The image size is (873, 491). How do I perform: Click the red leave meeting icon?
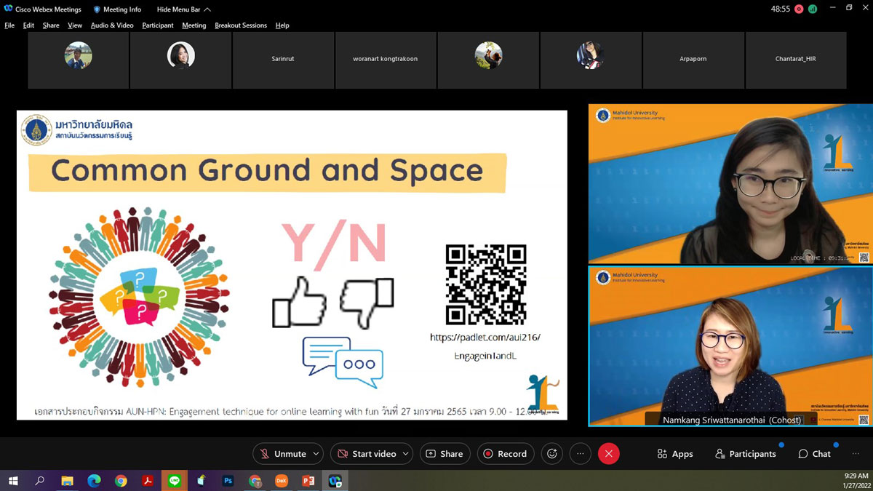(x=608, y=454)
